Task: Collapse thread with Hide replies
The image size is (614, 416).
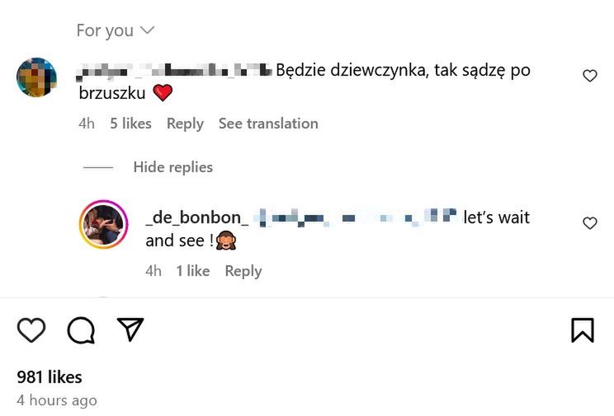Action: (172, 167)
